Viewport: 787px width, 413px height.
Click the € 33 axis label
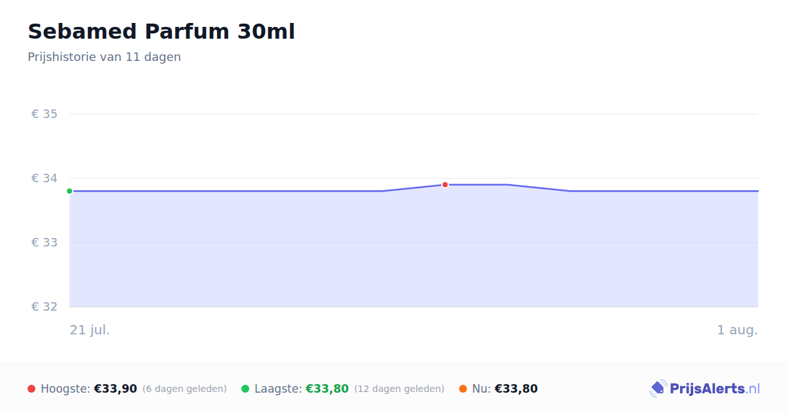[x=45, y=243]
